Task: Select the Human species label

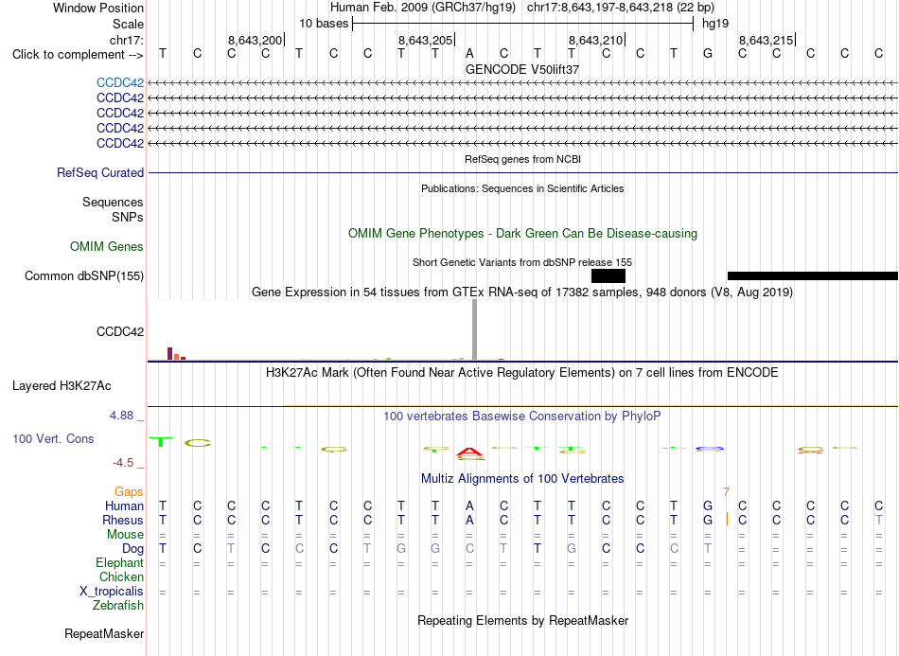Action: coord(124,505)
